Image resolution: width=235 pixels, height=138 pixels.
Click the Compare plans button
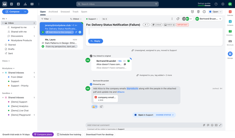[43, 134]
